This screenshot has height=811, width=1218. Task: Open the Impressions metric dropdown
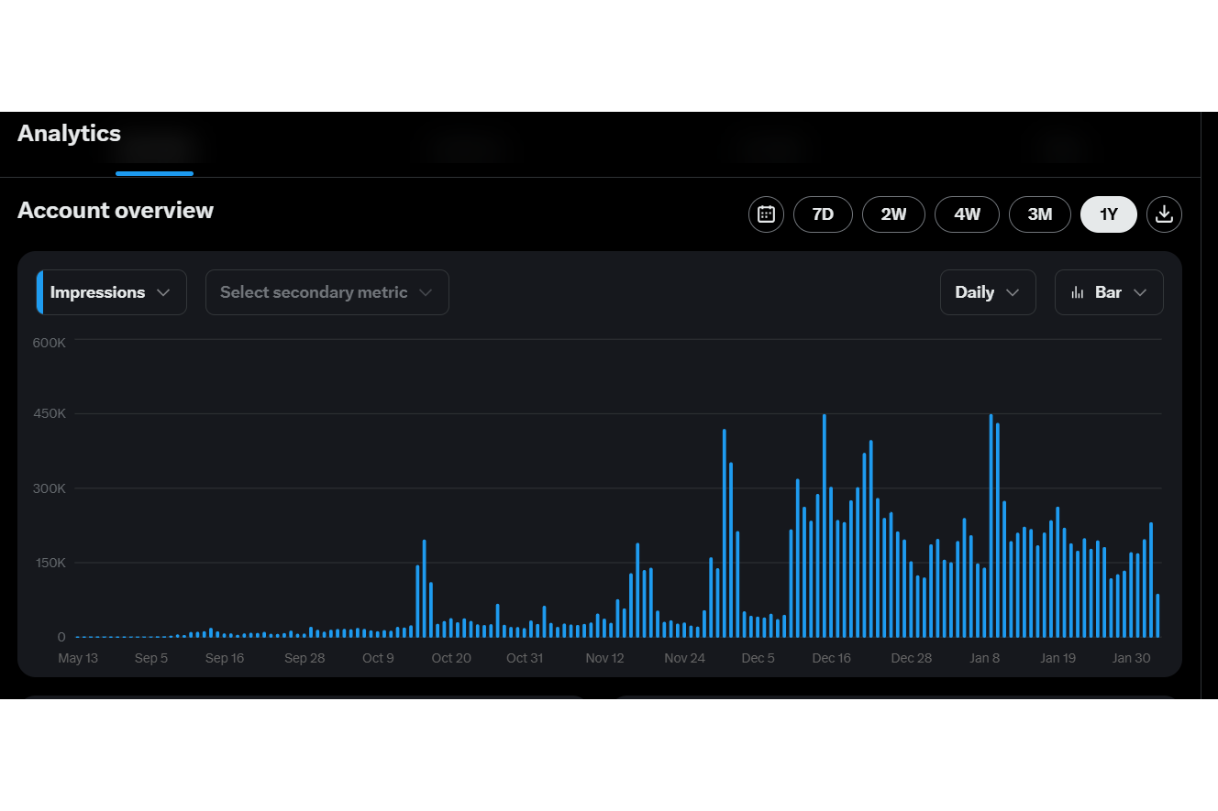[x=111, y=292]
